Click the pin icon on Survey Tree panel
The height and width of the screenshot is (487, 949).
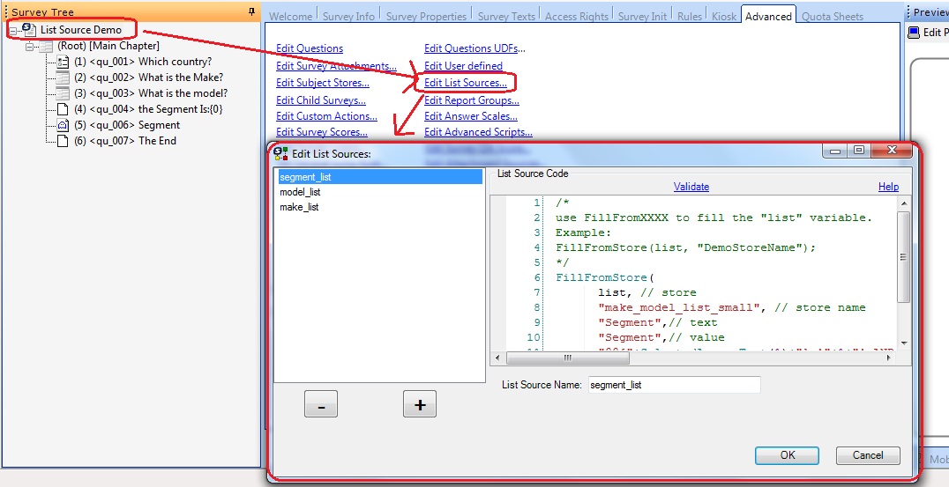point(251,11)
